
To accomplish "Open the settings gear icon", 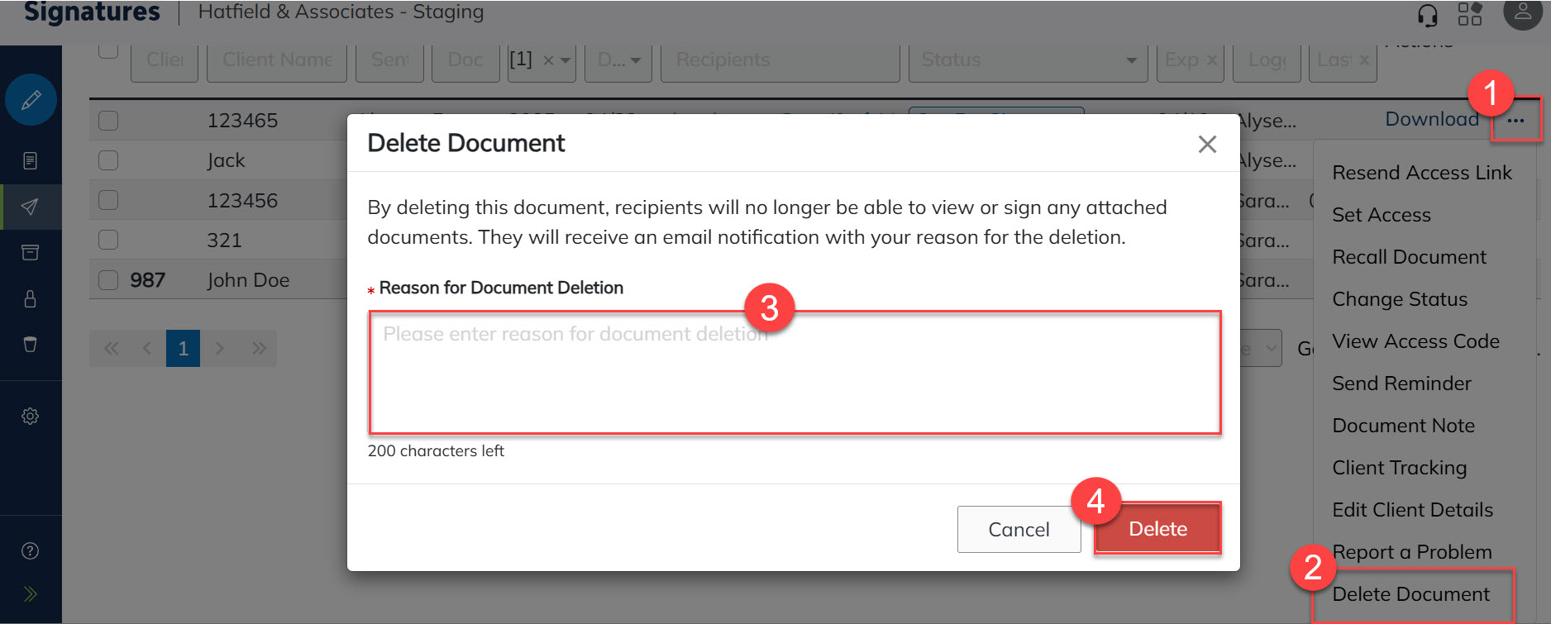I will (30, 417).
